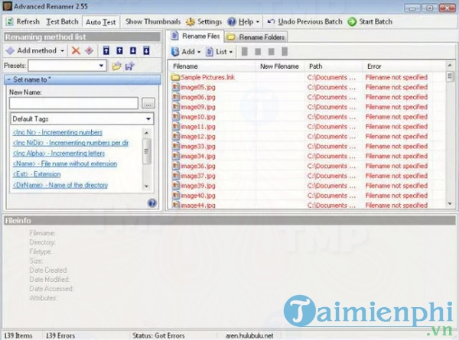
Task: Move method to bottom icon
Action: pos(146,50)
